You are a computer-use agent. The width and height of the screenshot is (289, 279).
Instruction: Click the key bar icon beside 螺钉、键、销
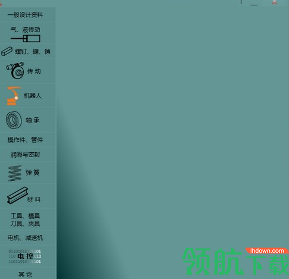point(7,51)
